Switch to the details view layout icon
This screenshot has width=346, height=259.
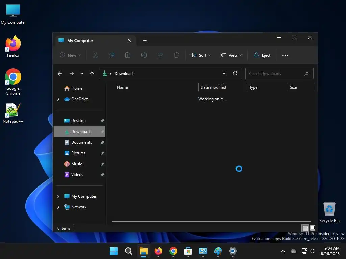pos(305,228)
